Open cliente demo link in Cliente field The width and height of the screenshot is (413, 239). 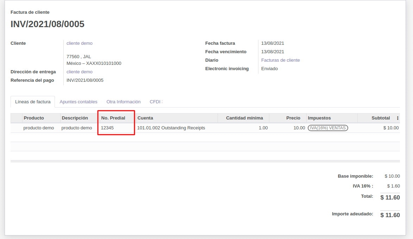point(80,43)
